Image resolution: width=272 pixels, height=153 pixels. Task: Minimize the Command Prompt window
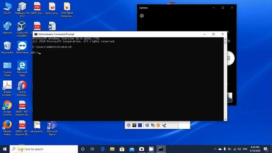pos(204,34)
